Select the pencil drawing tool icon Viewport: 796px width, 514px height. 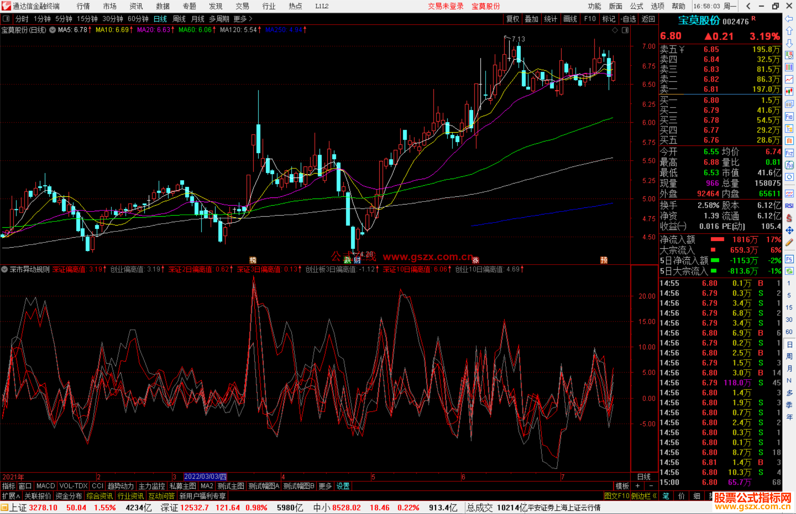pos(789,242)
